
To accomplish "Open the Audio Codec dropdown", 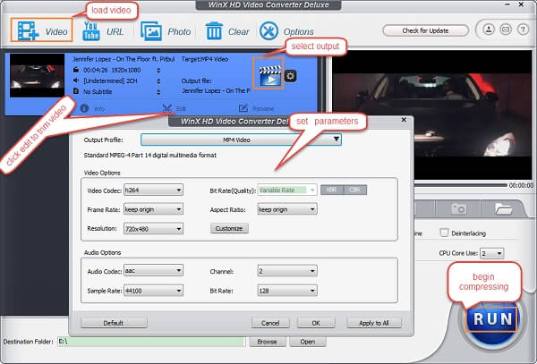I will [x=153, y=271].
